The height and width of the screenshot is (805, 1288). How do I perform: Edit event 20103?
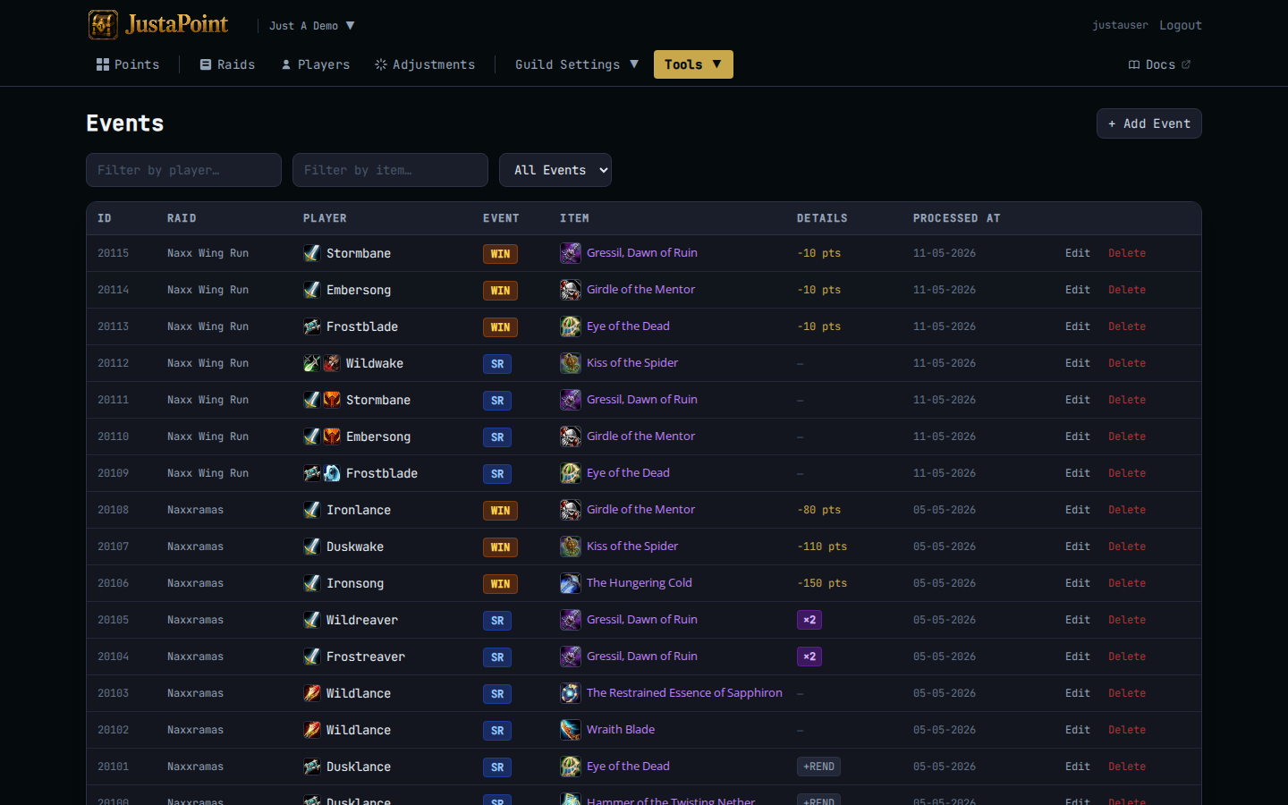tap(1078, 693)
